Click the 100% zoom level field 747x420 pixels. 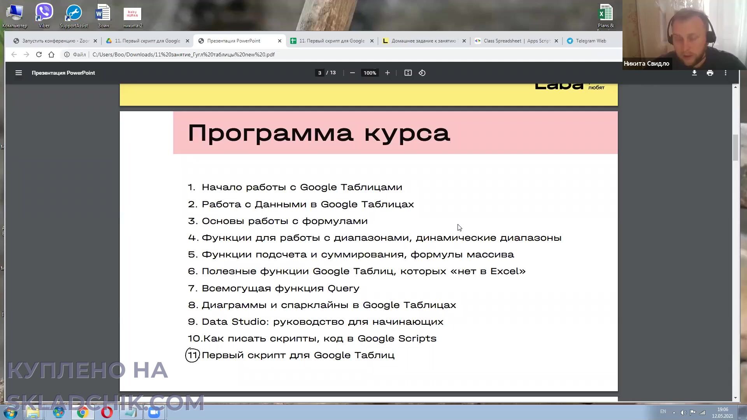pos(370,73)
